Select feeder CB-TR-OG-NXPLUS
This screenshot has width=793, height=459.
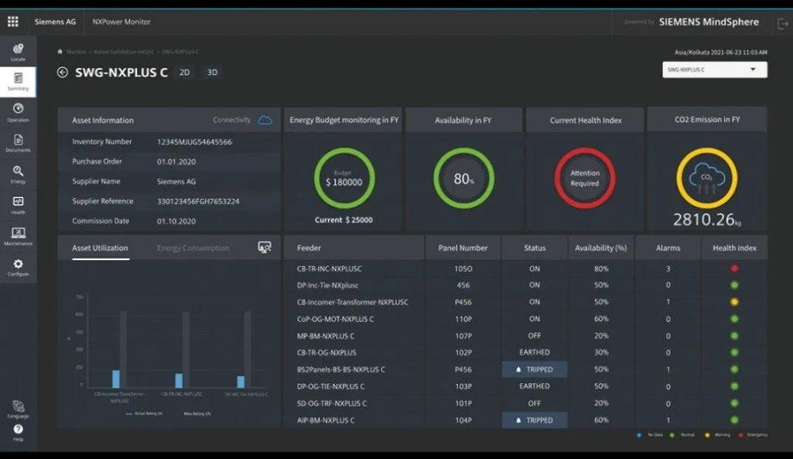[x=327, y=352]
